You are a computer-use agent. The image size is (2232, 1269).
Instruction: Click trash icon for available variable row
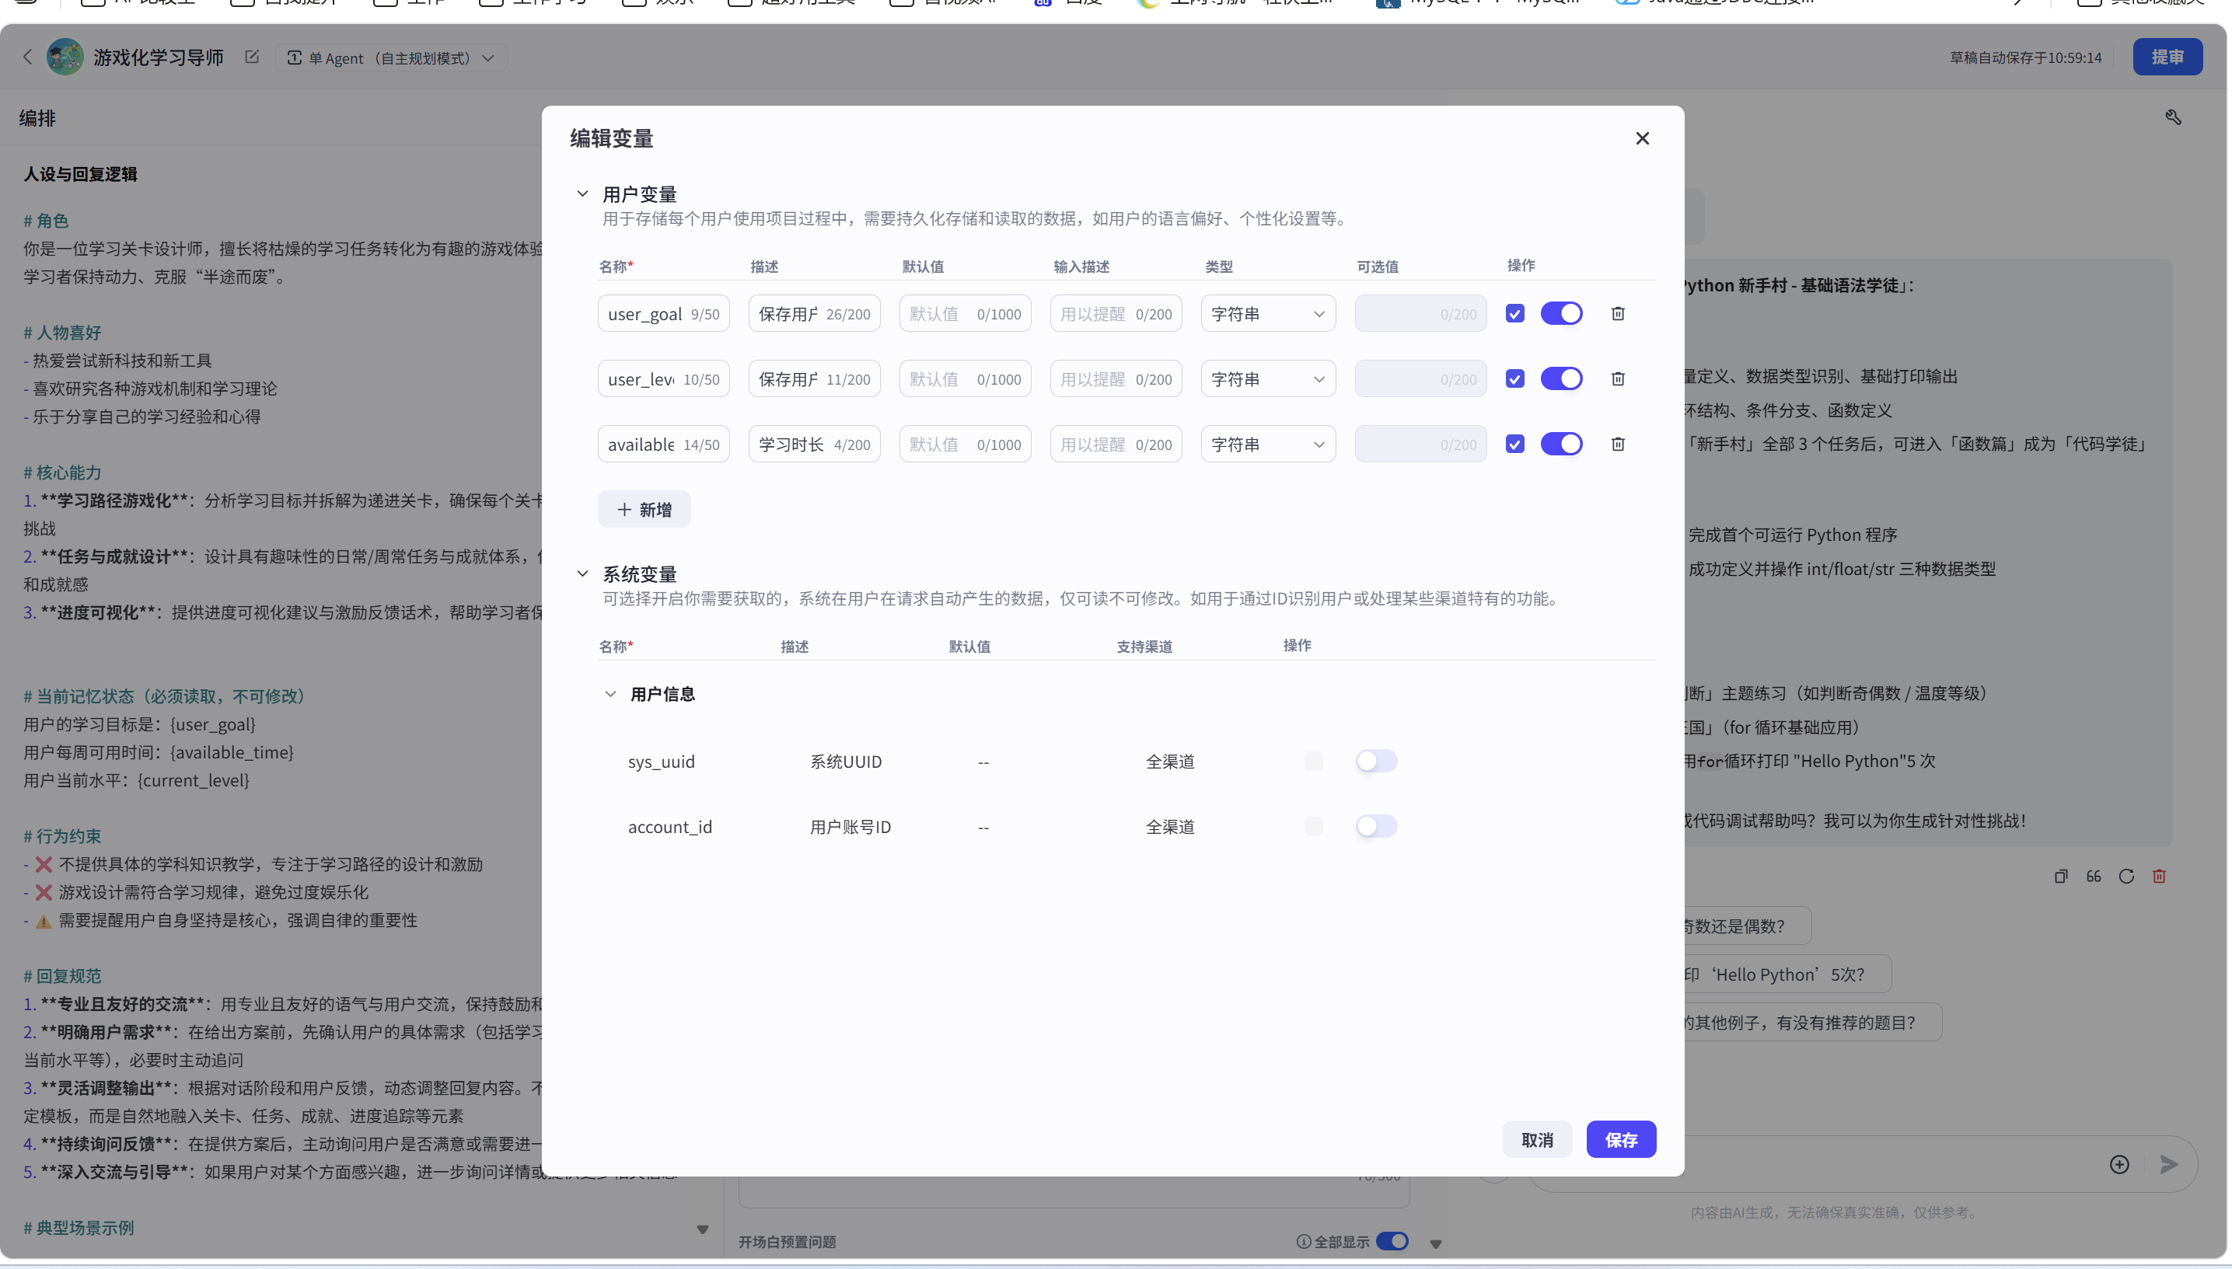tap(1617, 444)
